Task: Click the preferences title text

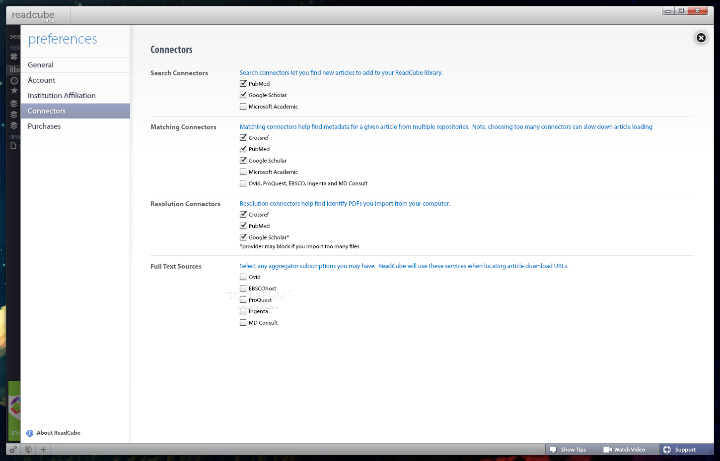Action: [63, 39]
